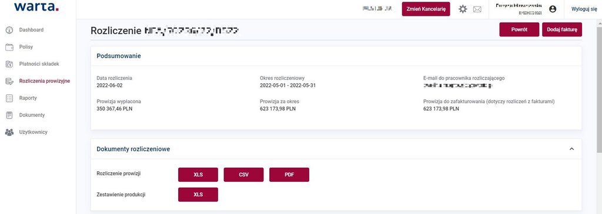Open the Dashboard info icon

tap(9, 30)
